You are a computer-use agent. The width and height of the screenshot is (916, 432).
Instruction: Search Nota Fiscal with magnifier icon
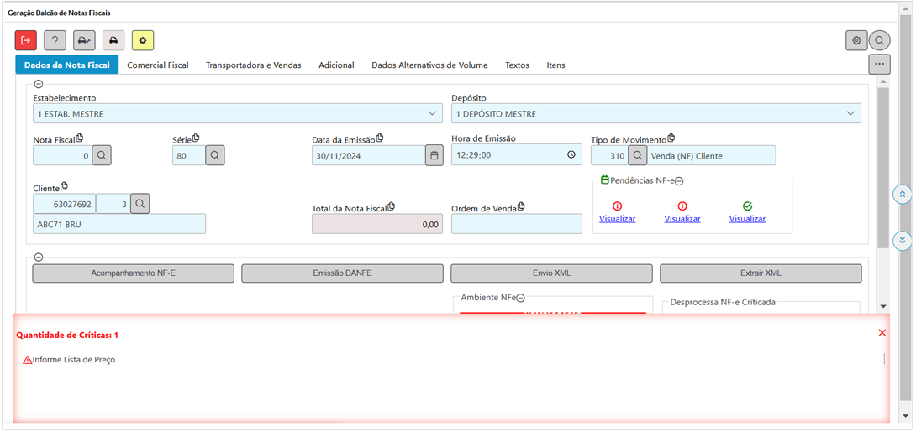(x=101, y=155)
